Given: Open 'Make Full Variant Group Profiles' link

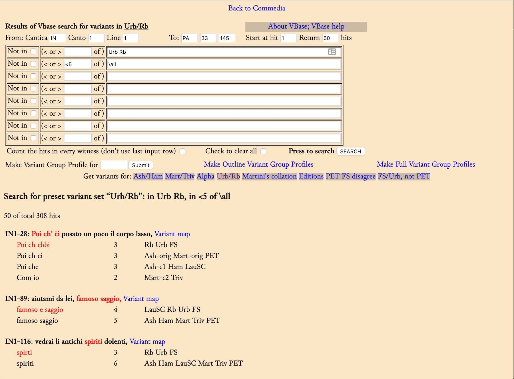Looking at the screenshot, I should [426, 164].
